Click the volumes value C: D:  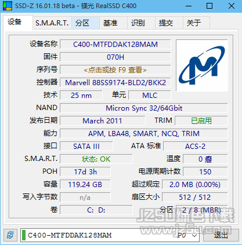click(x=96, y=210)
